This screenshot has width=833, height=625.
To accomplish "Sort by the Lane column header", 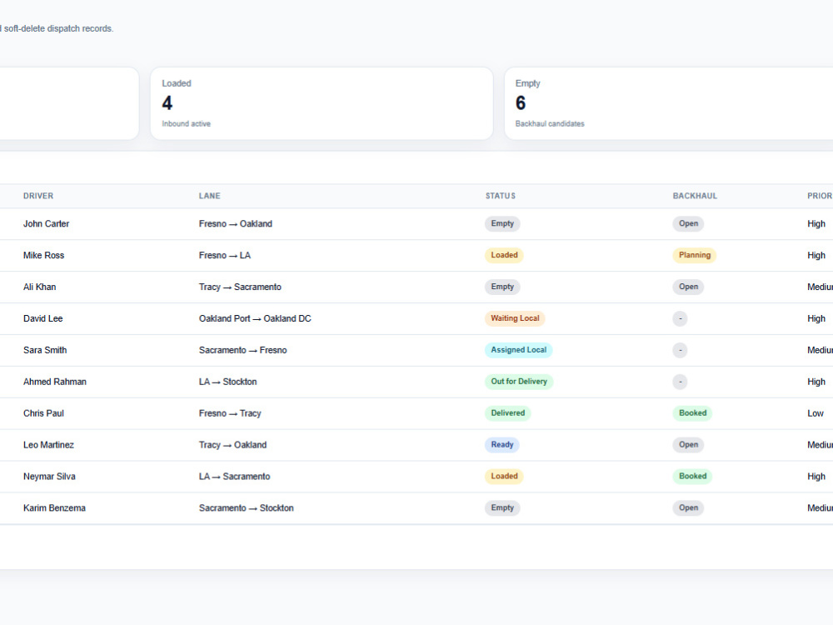I will [209, 196].
